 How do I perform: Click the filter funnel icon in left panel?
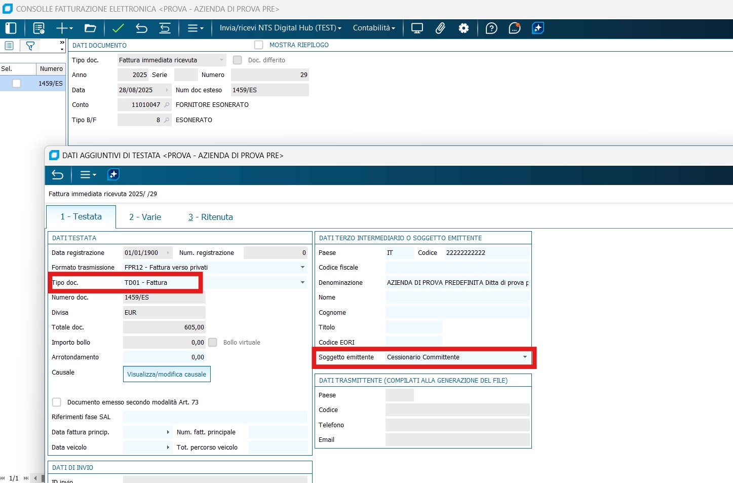click(30, 46)
